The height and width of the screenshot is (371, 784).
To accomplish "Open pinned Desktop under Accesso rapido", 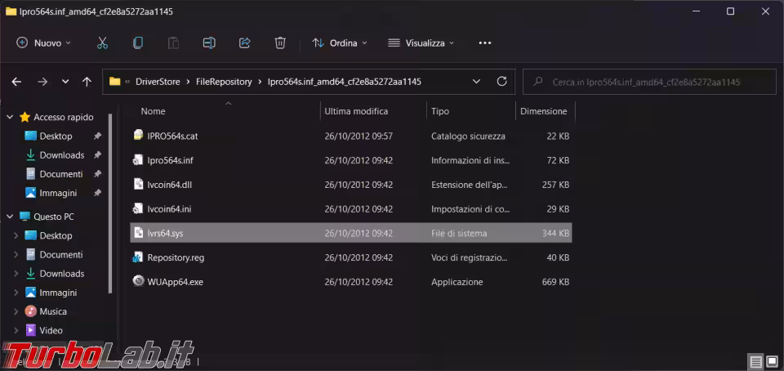I will point(56,136).
